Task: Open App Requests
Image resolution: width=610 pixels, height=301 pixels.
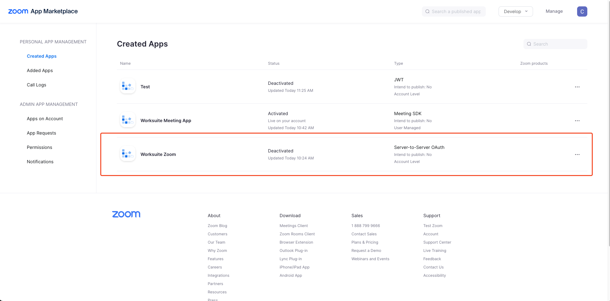Action: pos(41,133)
